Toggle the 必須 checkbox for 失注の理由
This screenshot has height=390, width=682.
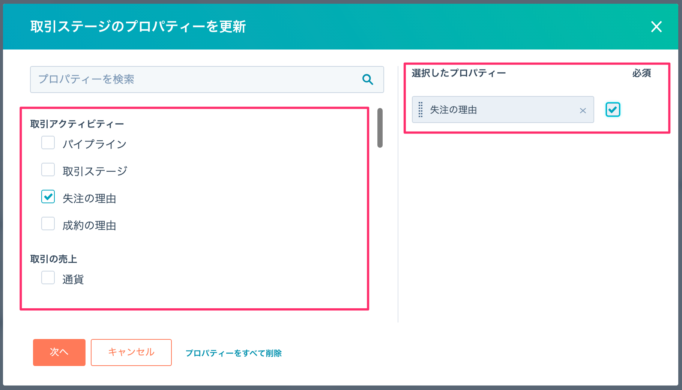point(613,109)
